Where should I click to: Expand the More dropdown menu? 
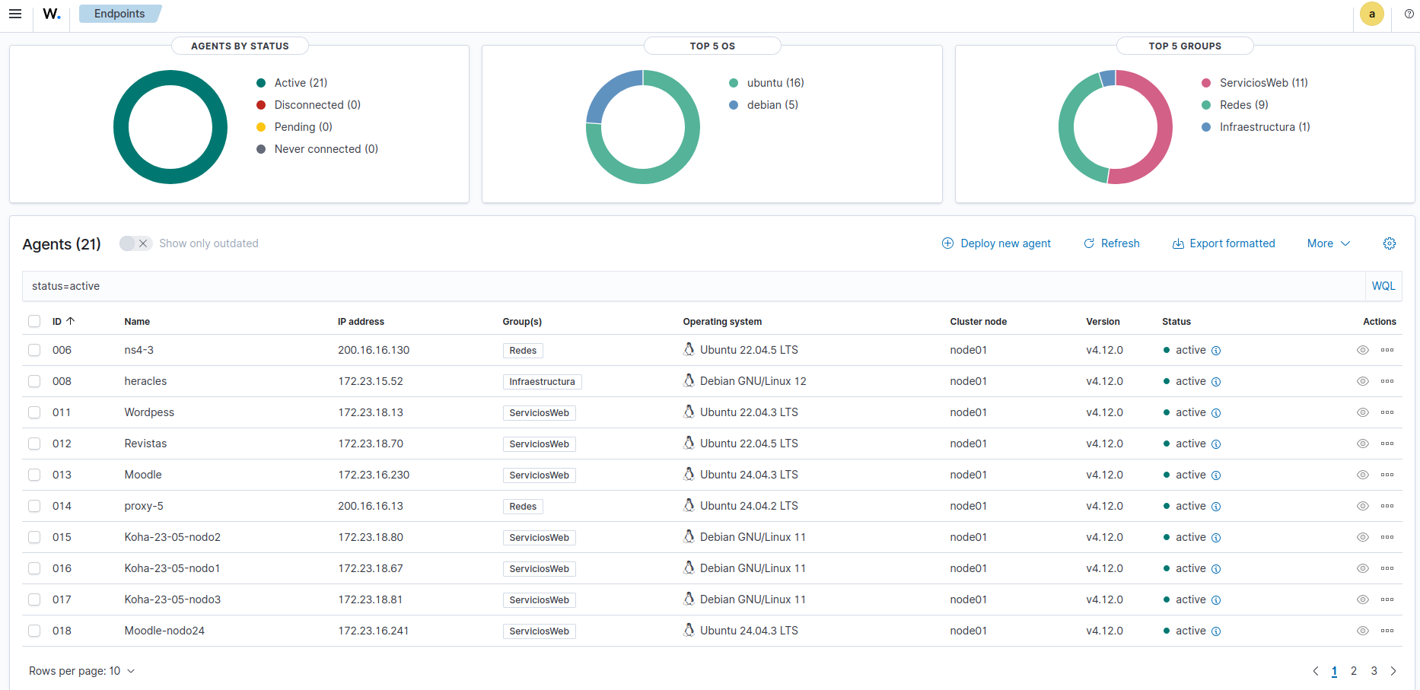tap(1329, 243)
